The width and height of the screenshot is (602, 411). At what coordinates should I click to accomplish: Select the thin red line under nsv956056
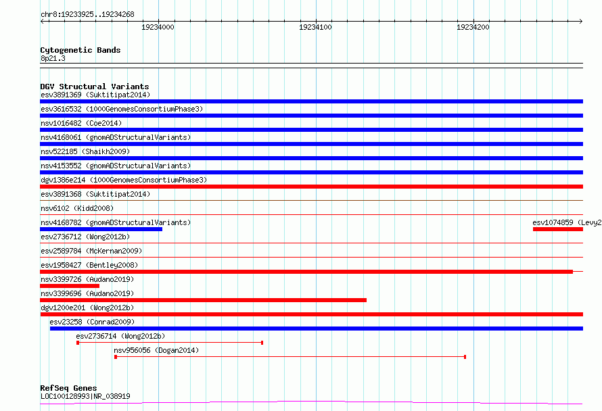(x=290, y=357)
